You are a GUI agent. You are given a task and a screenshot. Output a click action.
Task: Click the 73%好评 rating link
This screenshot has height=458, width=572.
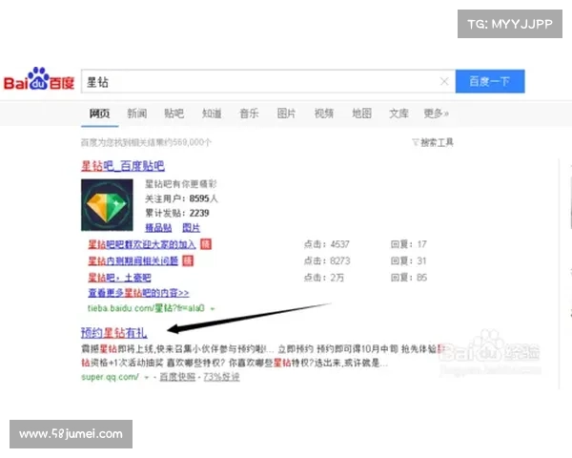pos(220,377)
